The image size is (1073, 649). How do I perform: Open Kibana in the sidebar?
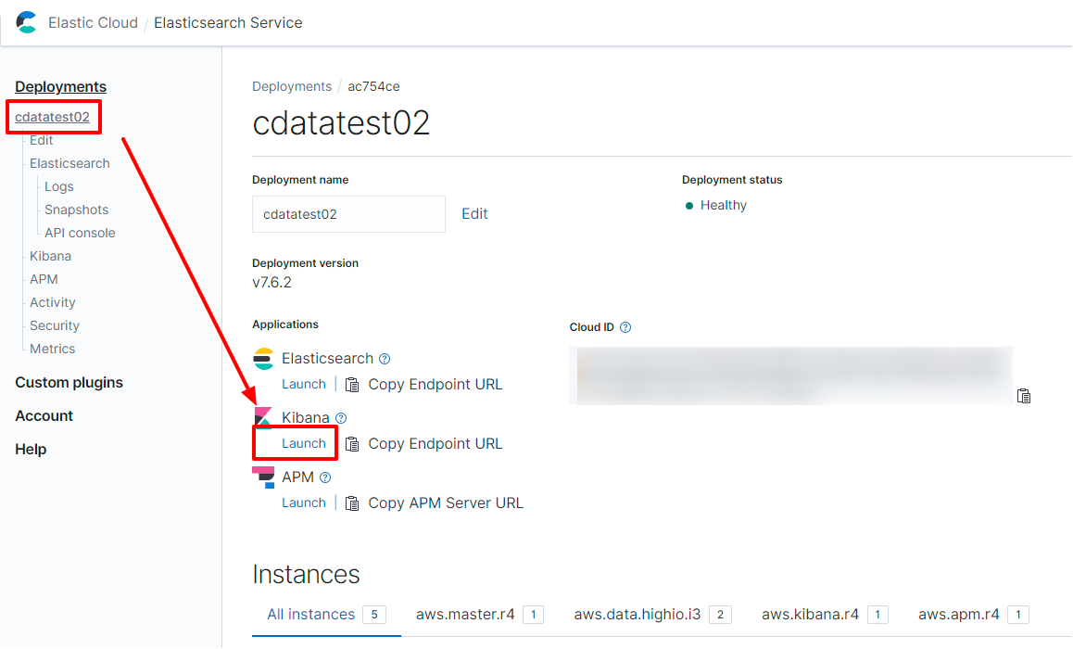click(51, 256)
